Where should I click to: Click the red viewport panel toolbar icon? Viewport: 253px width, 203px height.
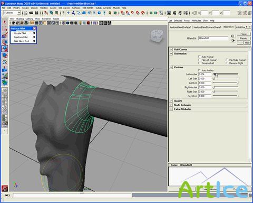pos(89,23)
